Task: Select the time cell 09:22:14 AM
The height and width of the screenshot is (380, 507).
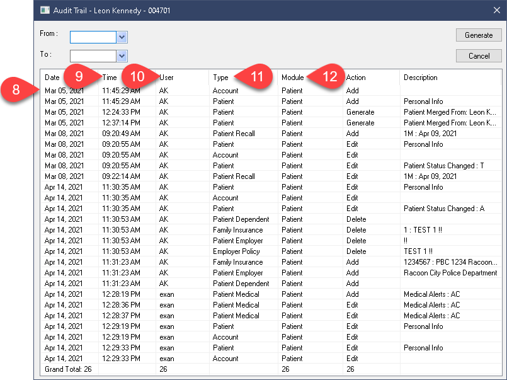Action: click(x=121, y=176)
